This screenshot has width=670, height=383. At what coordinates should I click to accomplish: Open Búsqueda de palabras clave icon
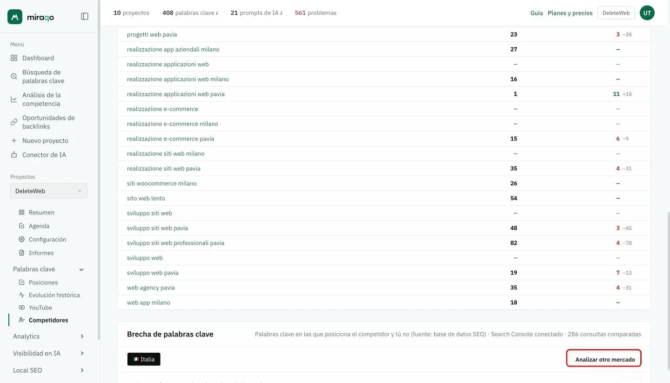pos(14,76)
